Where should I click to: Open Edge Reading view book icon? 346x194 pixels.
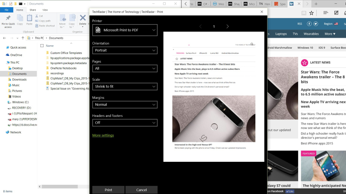[x=304, y=13]
